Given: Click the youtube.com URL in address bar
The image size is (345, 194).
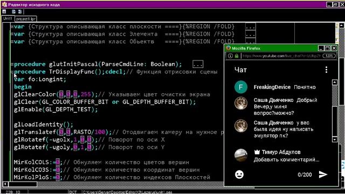Looking at the screenshot, I should 281,56.
